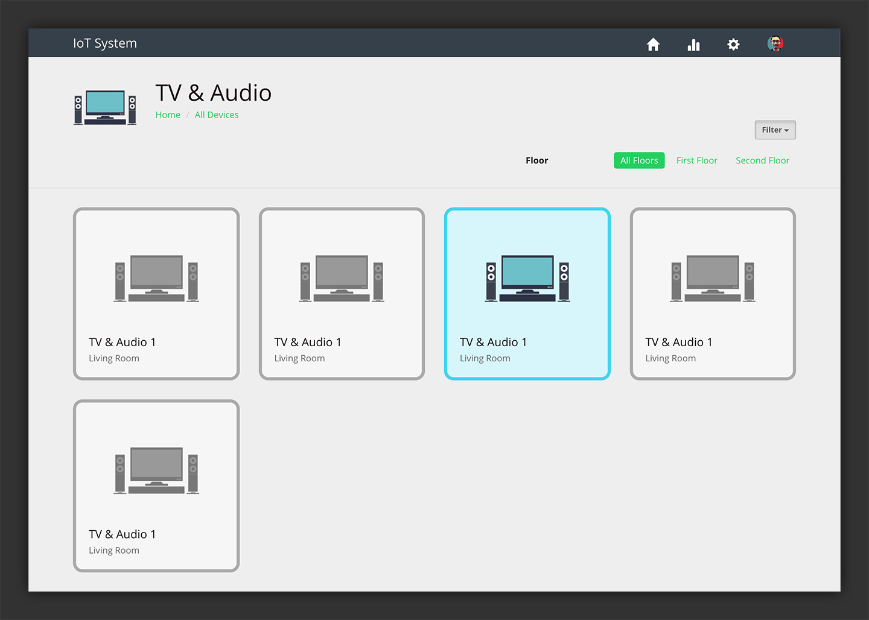The height and width of the screenshot is (620, 869).
Task: Go to the Home icon in navbar
Action: [653, 44]
